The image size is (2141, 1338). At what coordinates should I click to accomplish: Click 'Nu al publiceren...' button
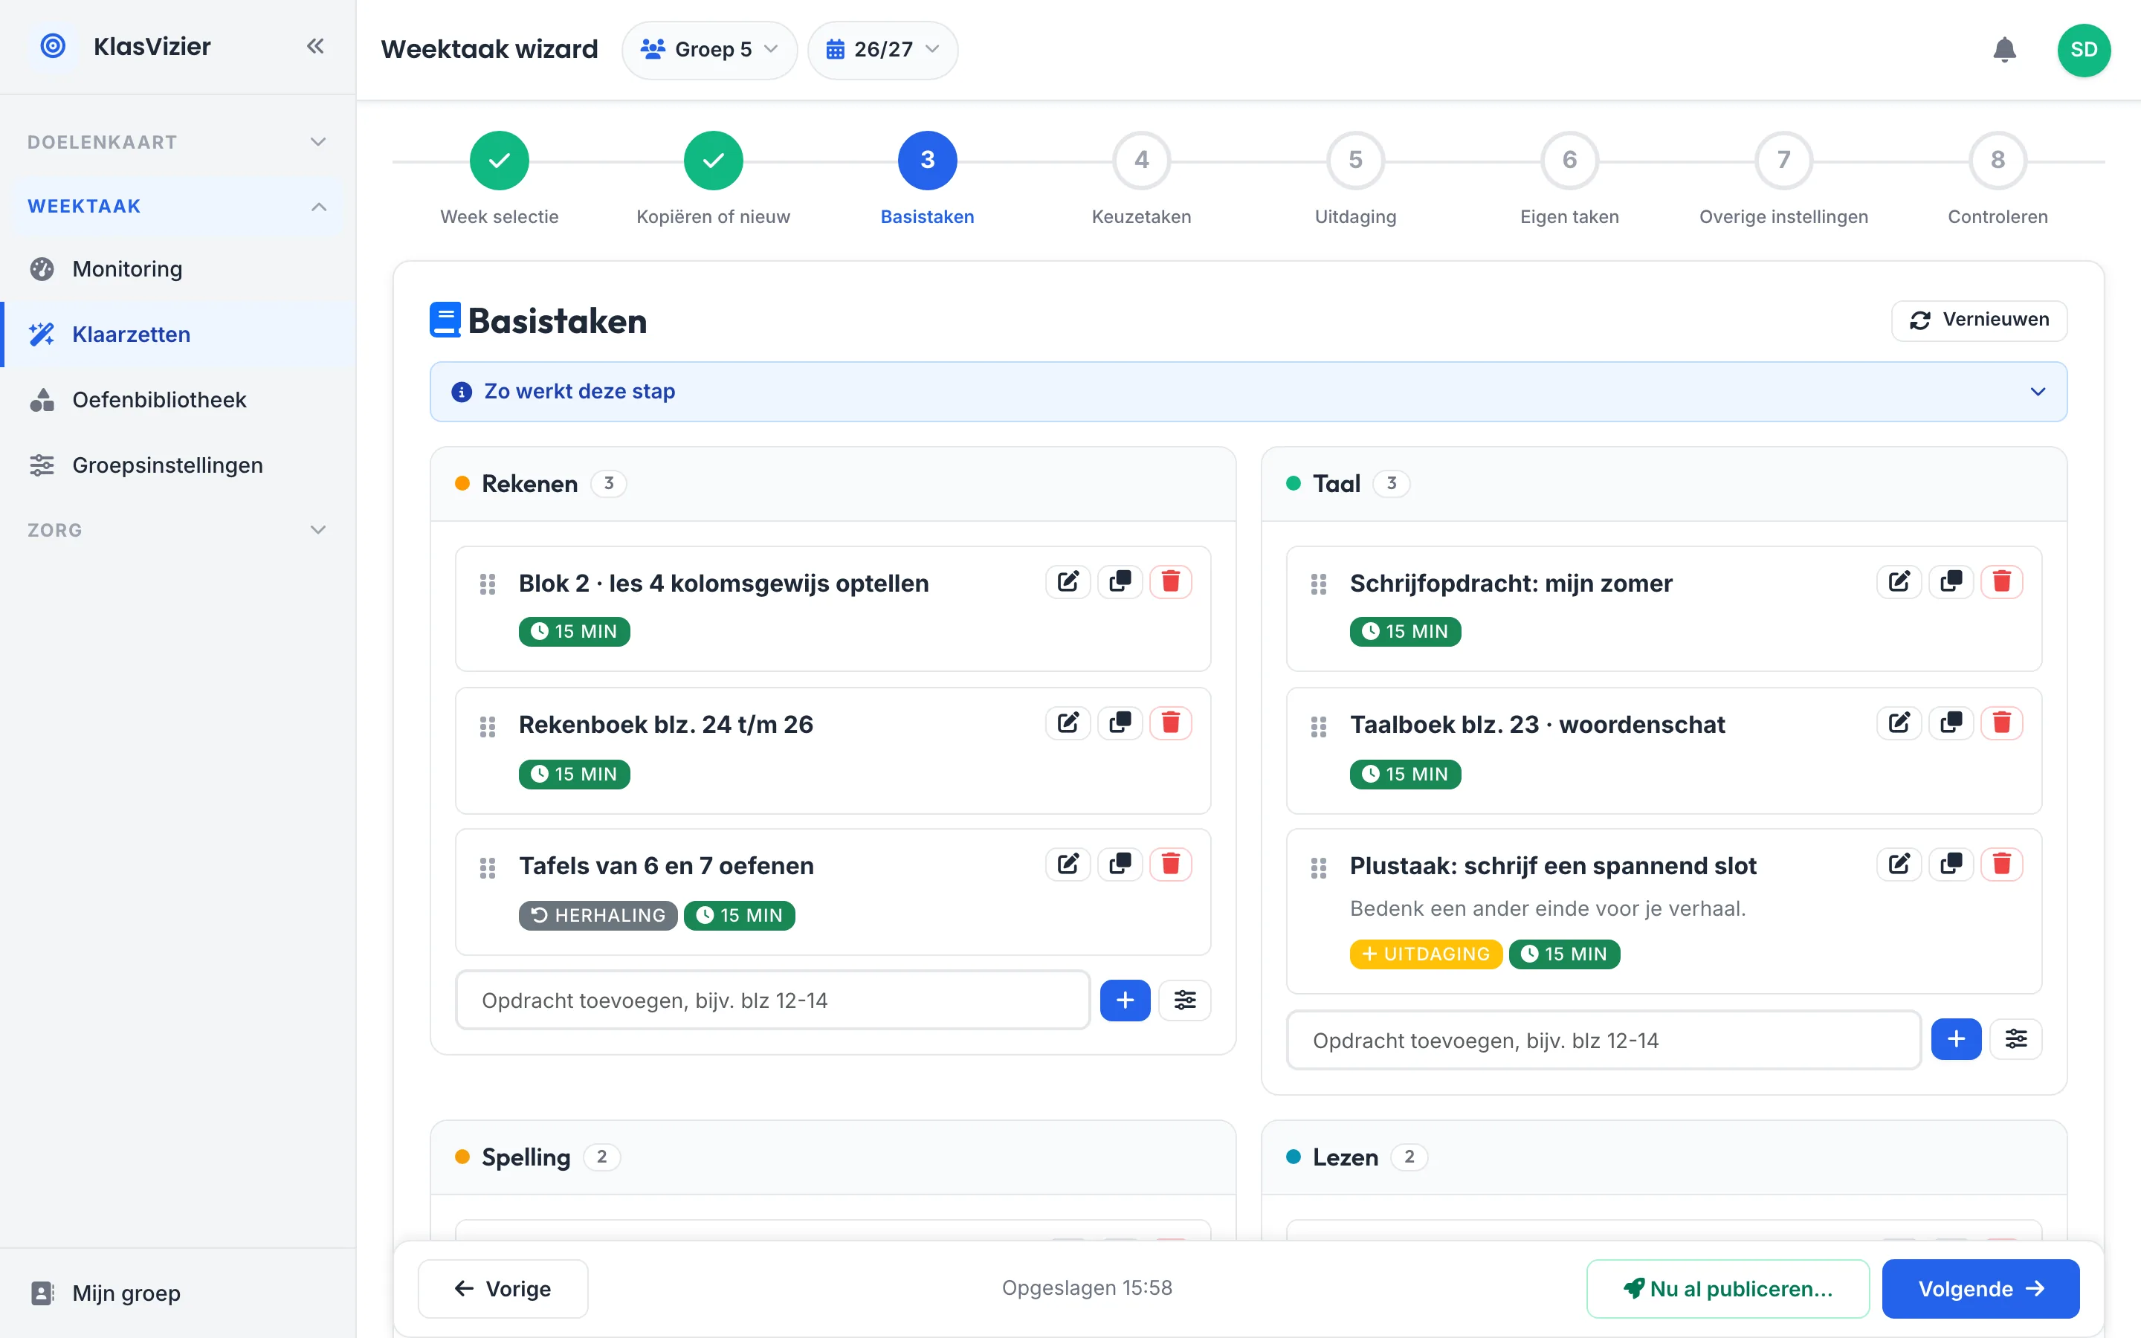pyautogui.click(x=1727, y=1288)
